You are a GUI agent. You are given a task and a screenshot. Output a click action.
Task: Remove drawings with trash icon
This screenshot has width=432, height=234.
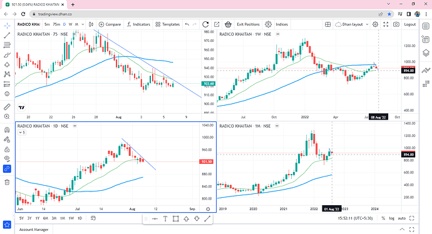[7, 182]
